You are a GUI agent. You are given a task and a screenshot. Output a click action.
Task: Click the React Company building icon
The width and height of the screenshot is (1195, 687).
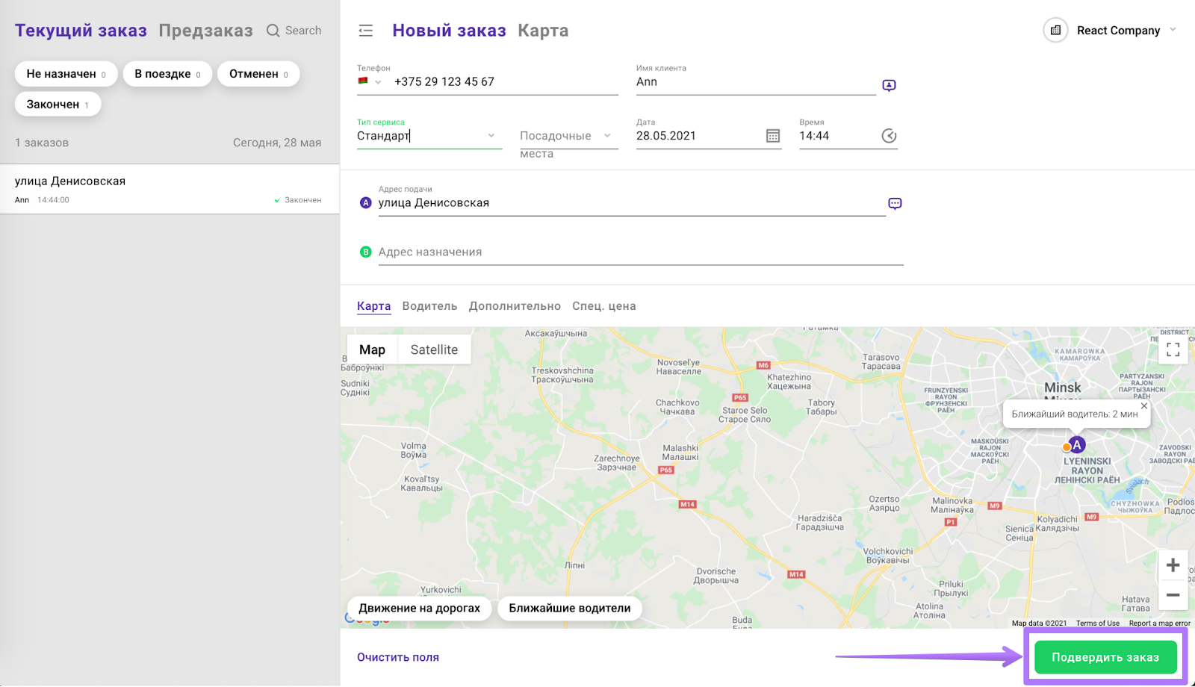[1055, 31]
